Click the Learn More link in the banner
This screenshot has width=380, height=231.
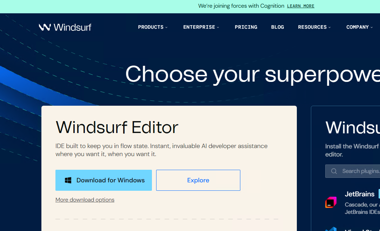pos(300,6)
